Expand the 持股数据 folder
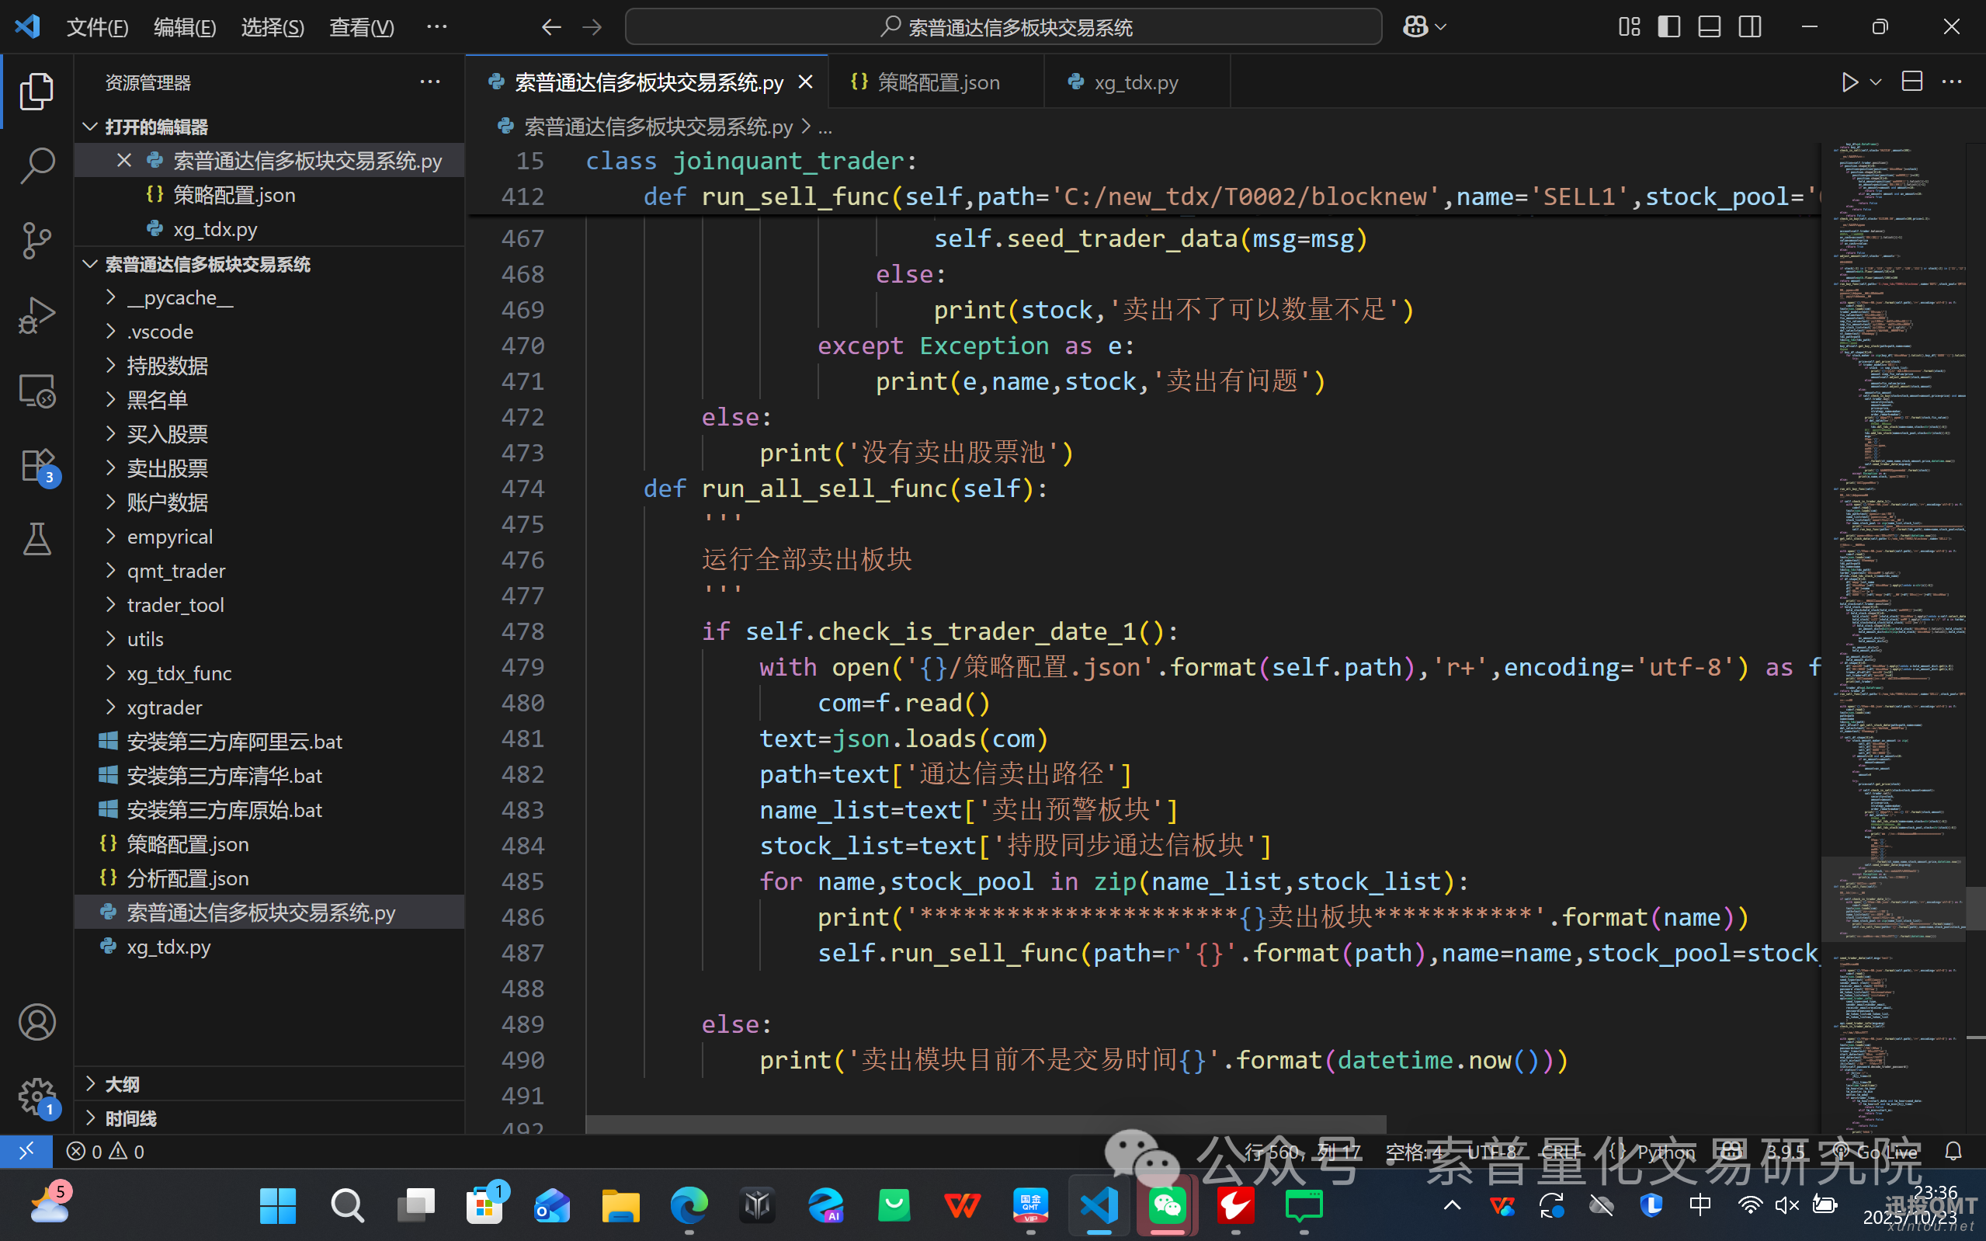 click(168, 366)
